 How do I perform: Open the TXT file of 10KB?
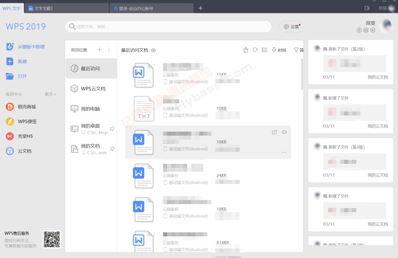(x=144, y=109)
